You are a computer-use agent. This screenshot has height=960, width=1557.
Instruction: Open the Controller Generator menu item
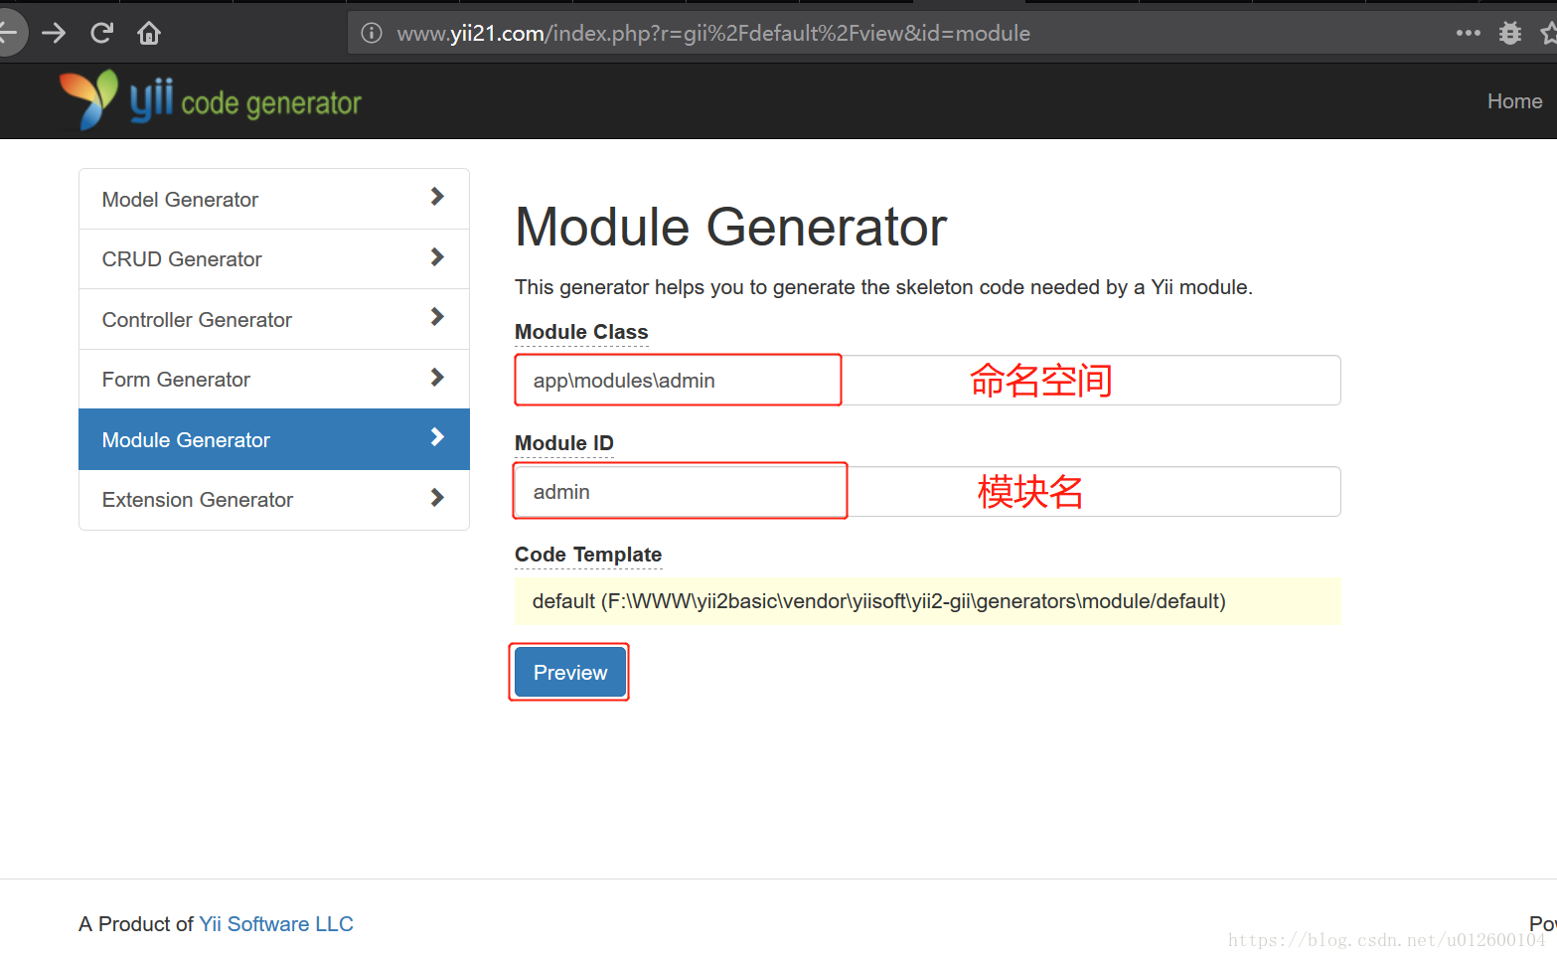pyautogui.click(x=274, y=319)
